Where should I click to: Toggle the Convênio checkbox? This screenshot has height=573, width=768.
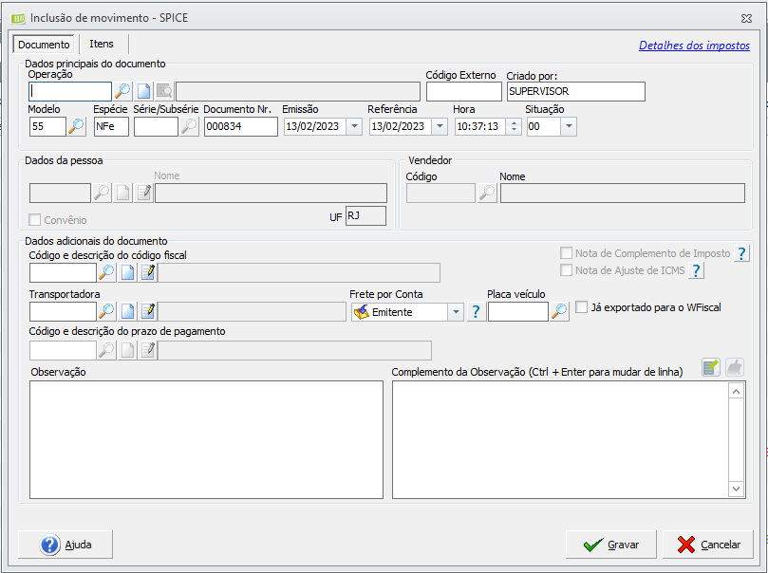[x=34, y=220]
